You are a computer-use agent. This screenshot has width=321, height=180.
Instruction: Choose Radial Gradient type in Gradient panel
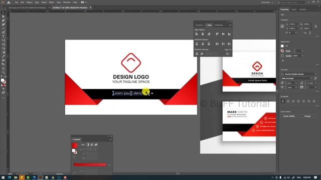tap(92, 144)
